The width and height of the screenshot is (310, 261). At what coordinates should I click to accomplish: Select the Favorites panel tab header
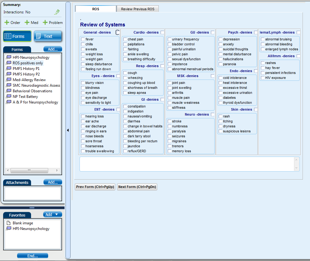coord(17,215)
